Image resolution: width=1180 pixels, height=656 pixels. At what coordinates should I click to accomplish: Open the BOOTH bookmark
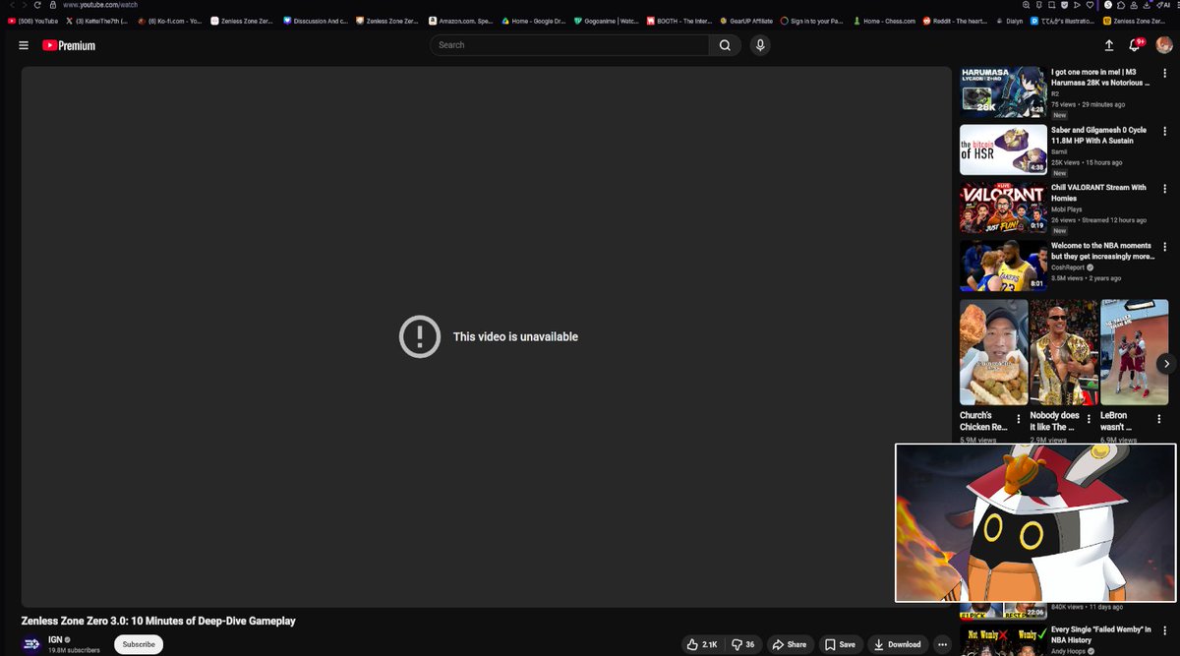click(x=678, y=21)
